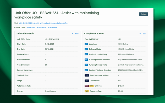Screen dimensions: 165x103
Task: Click the VIC badge next to Concession?
Action: [x=87, y=81]
